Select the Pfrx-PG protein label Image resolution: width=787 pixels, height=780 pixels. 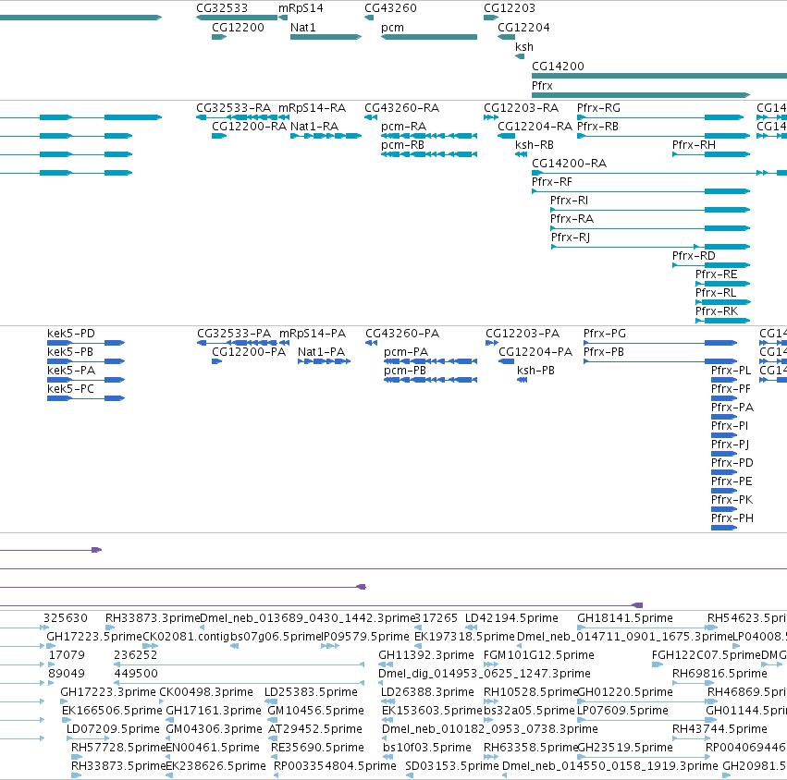coord(604,334)
